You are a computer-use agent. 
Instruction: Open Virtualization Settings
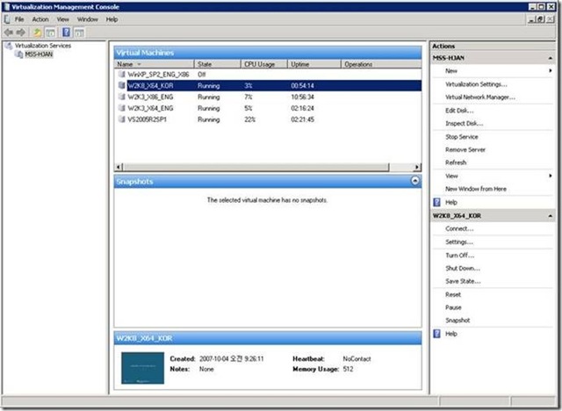[x=476, y=84]
